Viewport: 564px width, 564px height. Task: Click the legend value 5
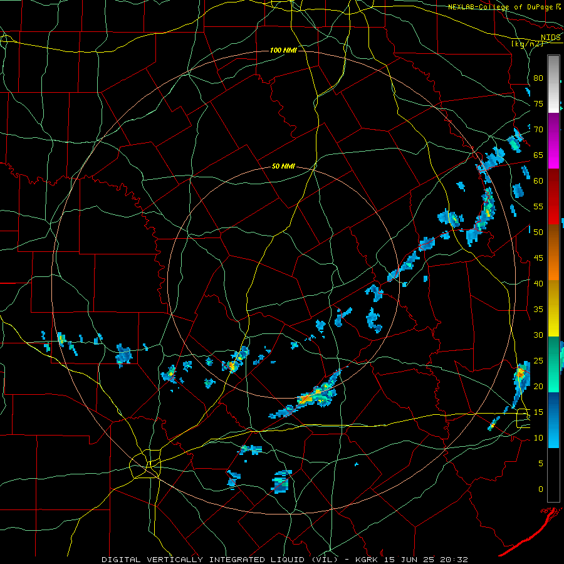click(x=541, y=464)
